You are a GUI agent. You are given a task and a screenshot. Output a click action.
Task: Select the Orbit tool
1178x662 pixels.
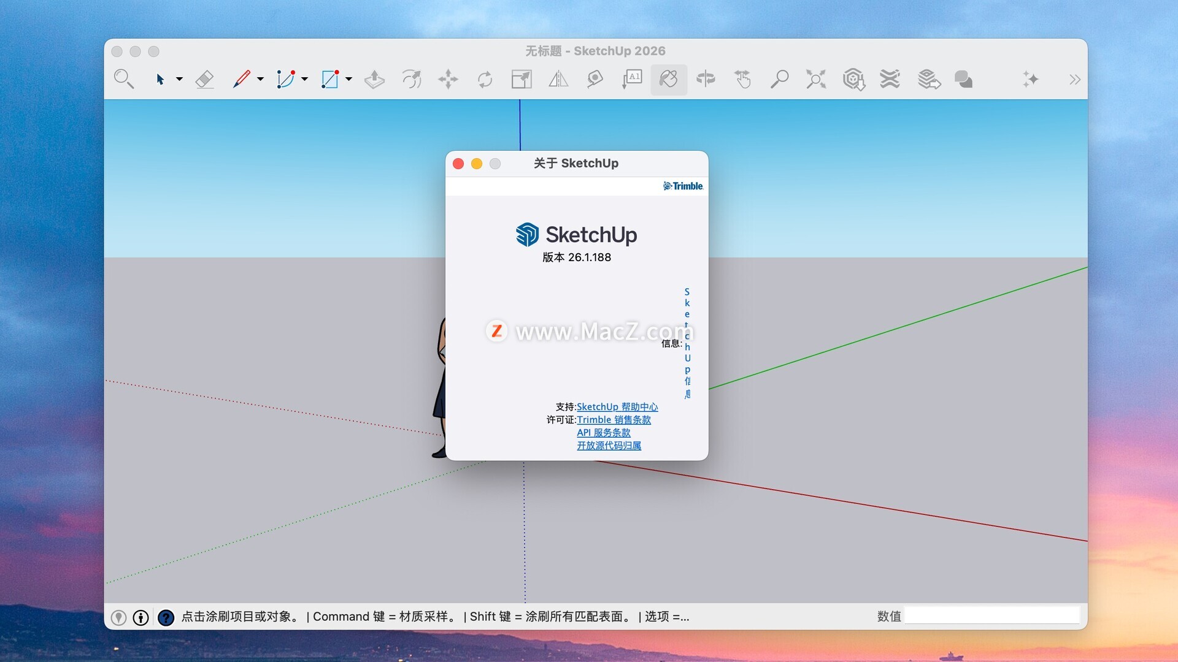706,79
